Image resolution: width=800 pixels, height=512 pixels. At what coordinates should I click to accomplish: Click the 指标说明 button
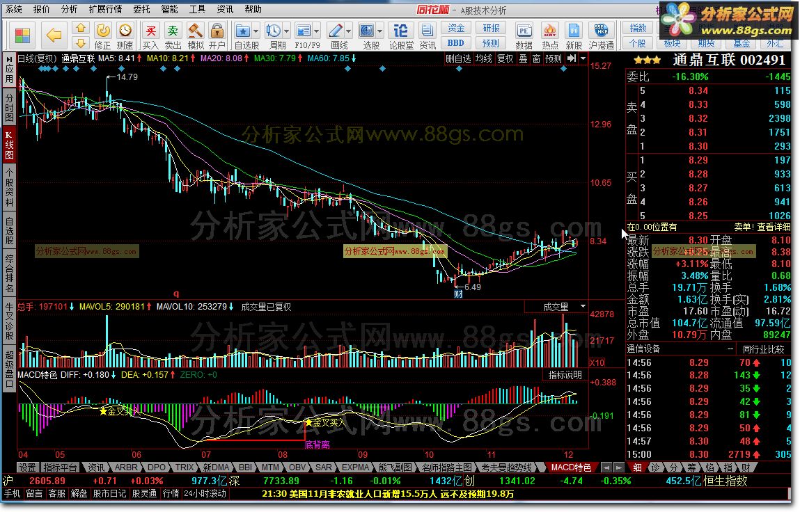[565, 375]
